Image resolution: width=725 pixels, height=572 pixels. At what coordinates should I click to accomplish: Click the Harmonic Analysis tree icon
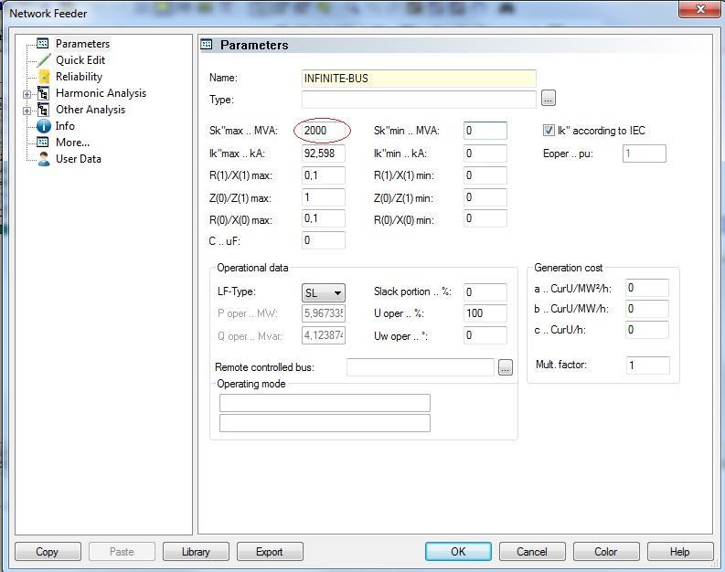pyautogui.click(x=43, y=93)
